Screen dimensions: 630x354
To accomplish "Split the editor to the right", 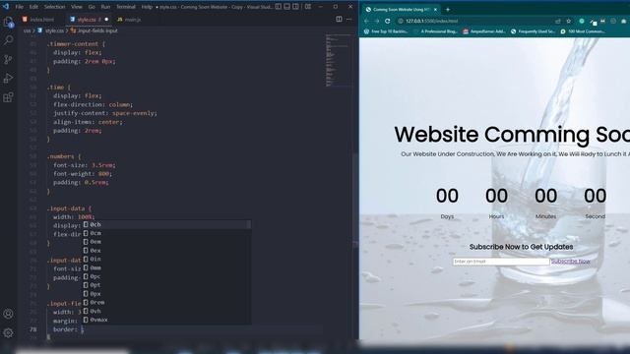I will (339, 20).
